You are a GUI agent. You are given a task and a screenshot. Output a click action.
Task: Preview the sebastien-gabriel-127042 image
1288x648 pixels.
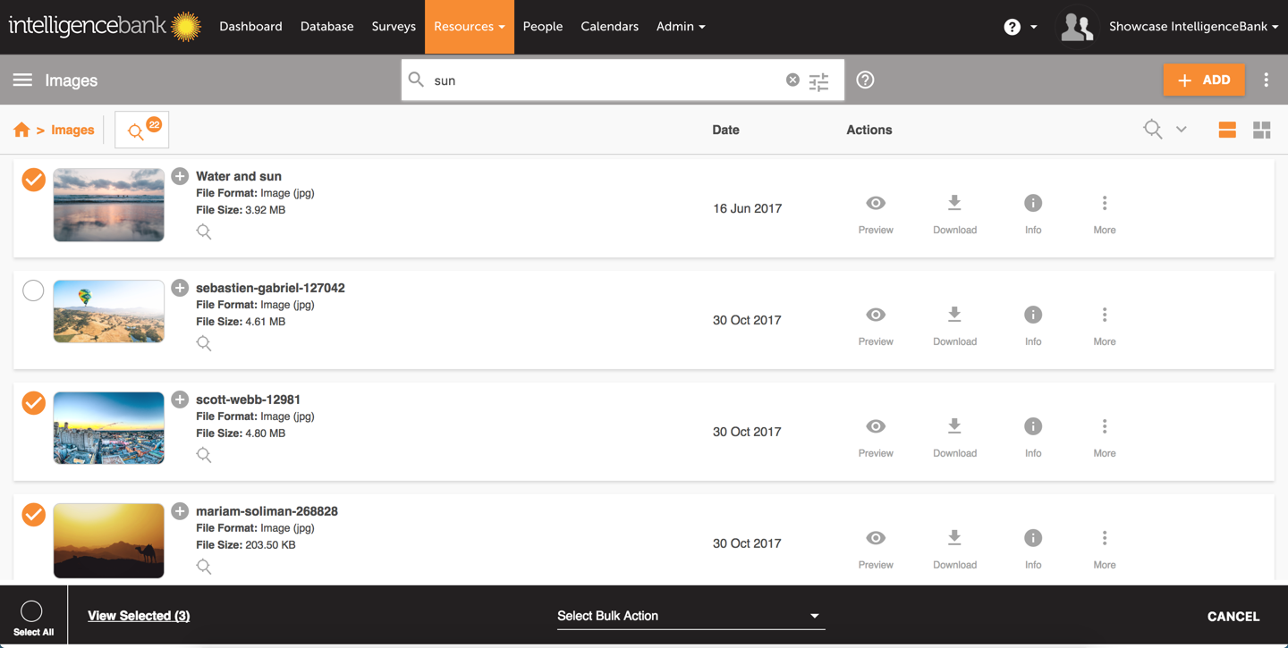876,324
